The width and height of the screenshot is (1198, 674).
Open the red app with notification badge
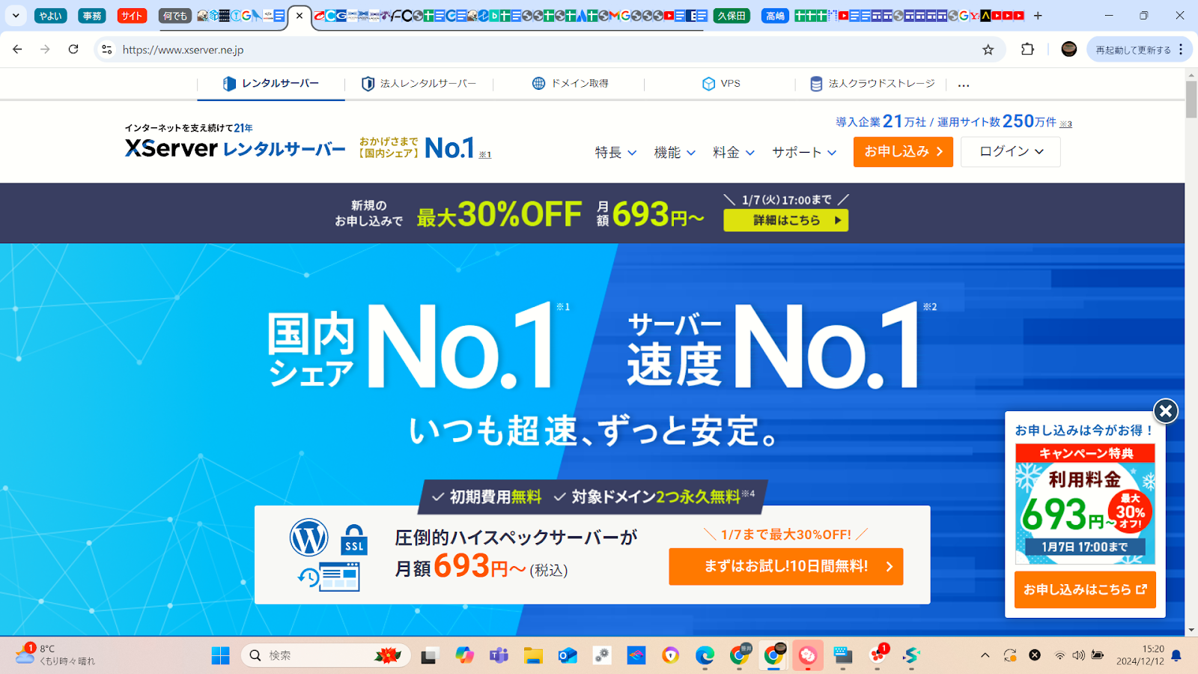point(878,656)
